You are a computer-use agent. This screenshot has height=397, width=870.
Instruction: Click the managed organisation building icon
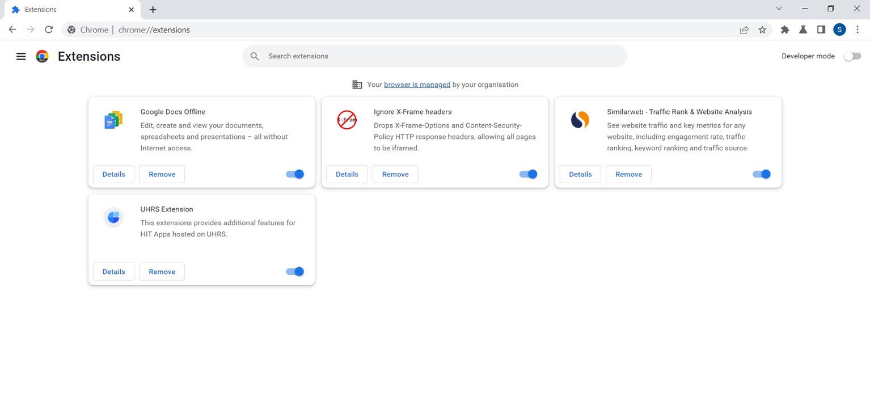(357, 85)
